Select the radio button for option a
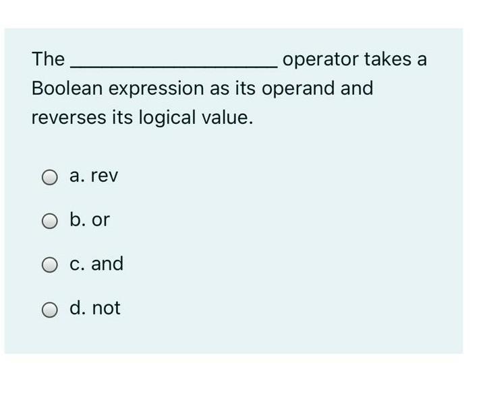The image size is (483, 416). coord(50,177)
